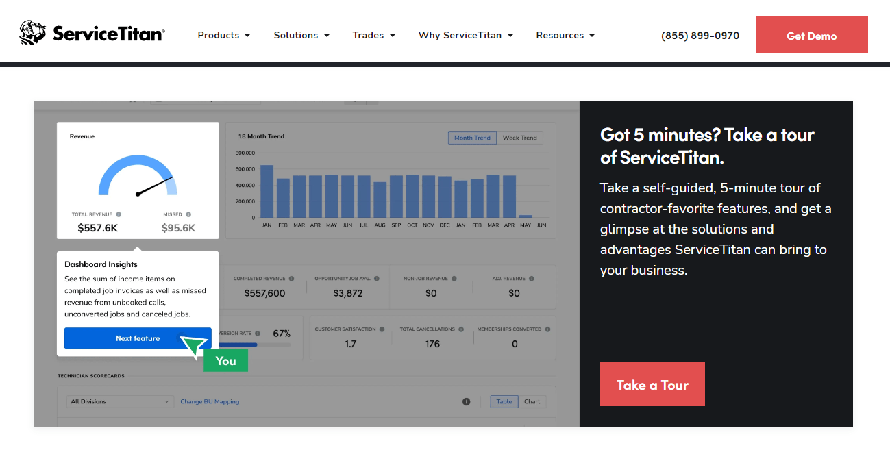Open the Products menu

224,35
